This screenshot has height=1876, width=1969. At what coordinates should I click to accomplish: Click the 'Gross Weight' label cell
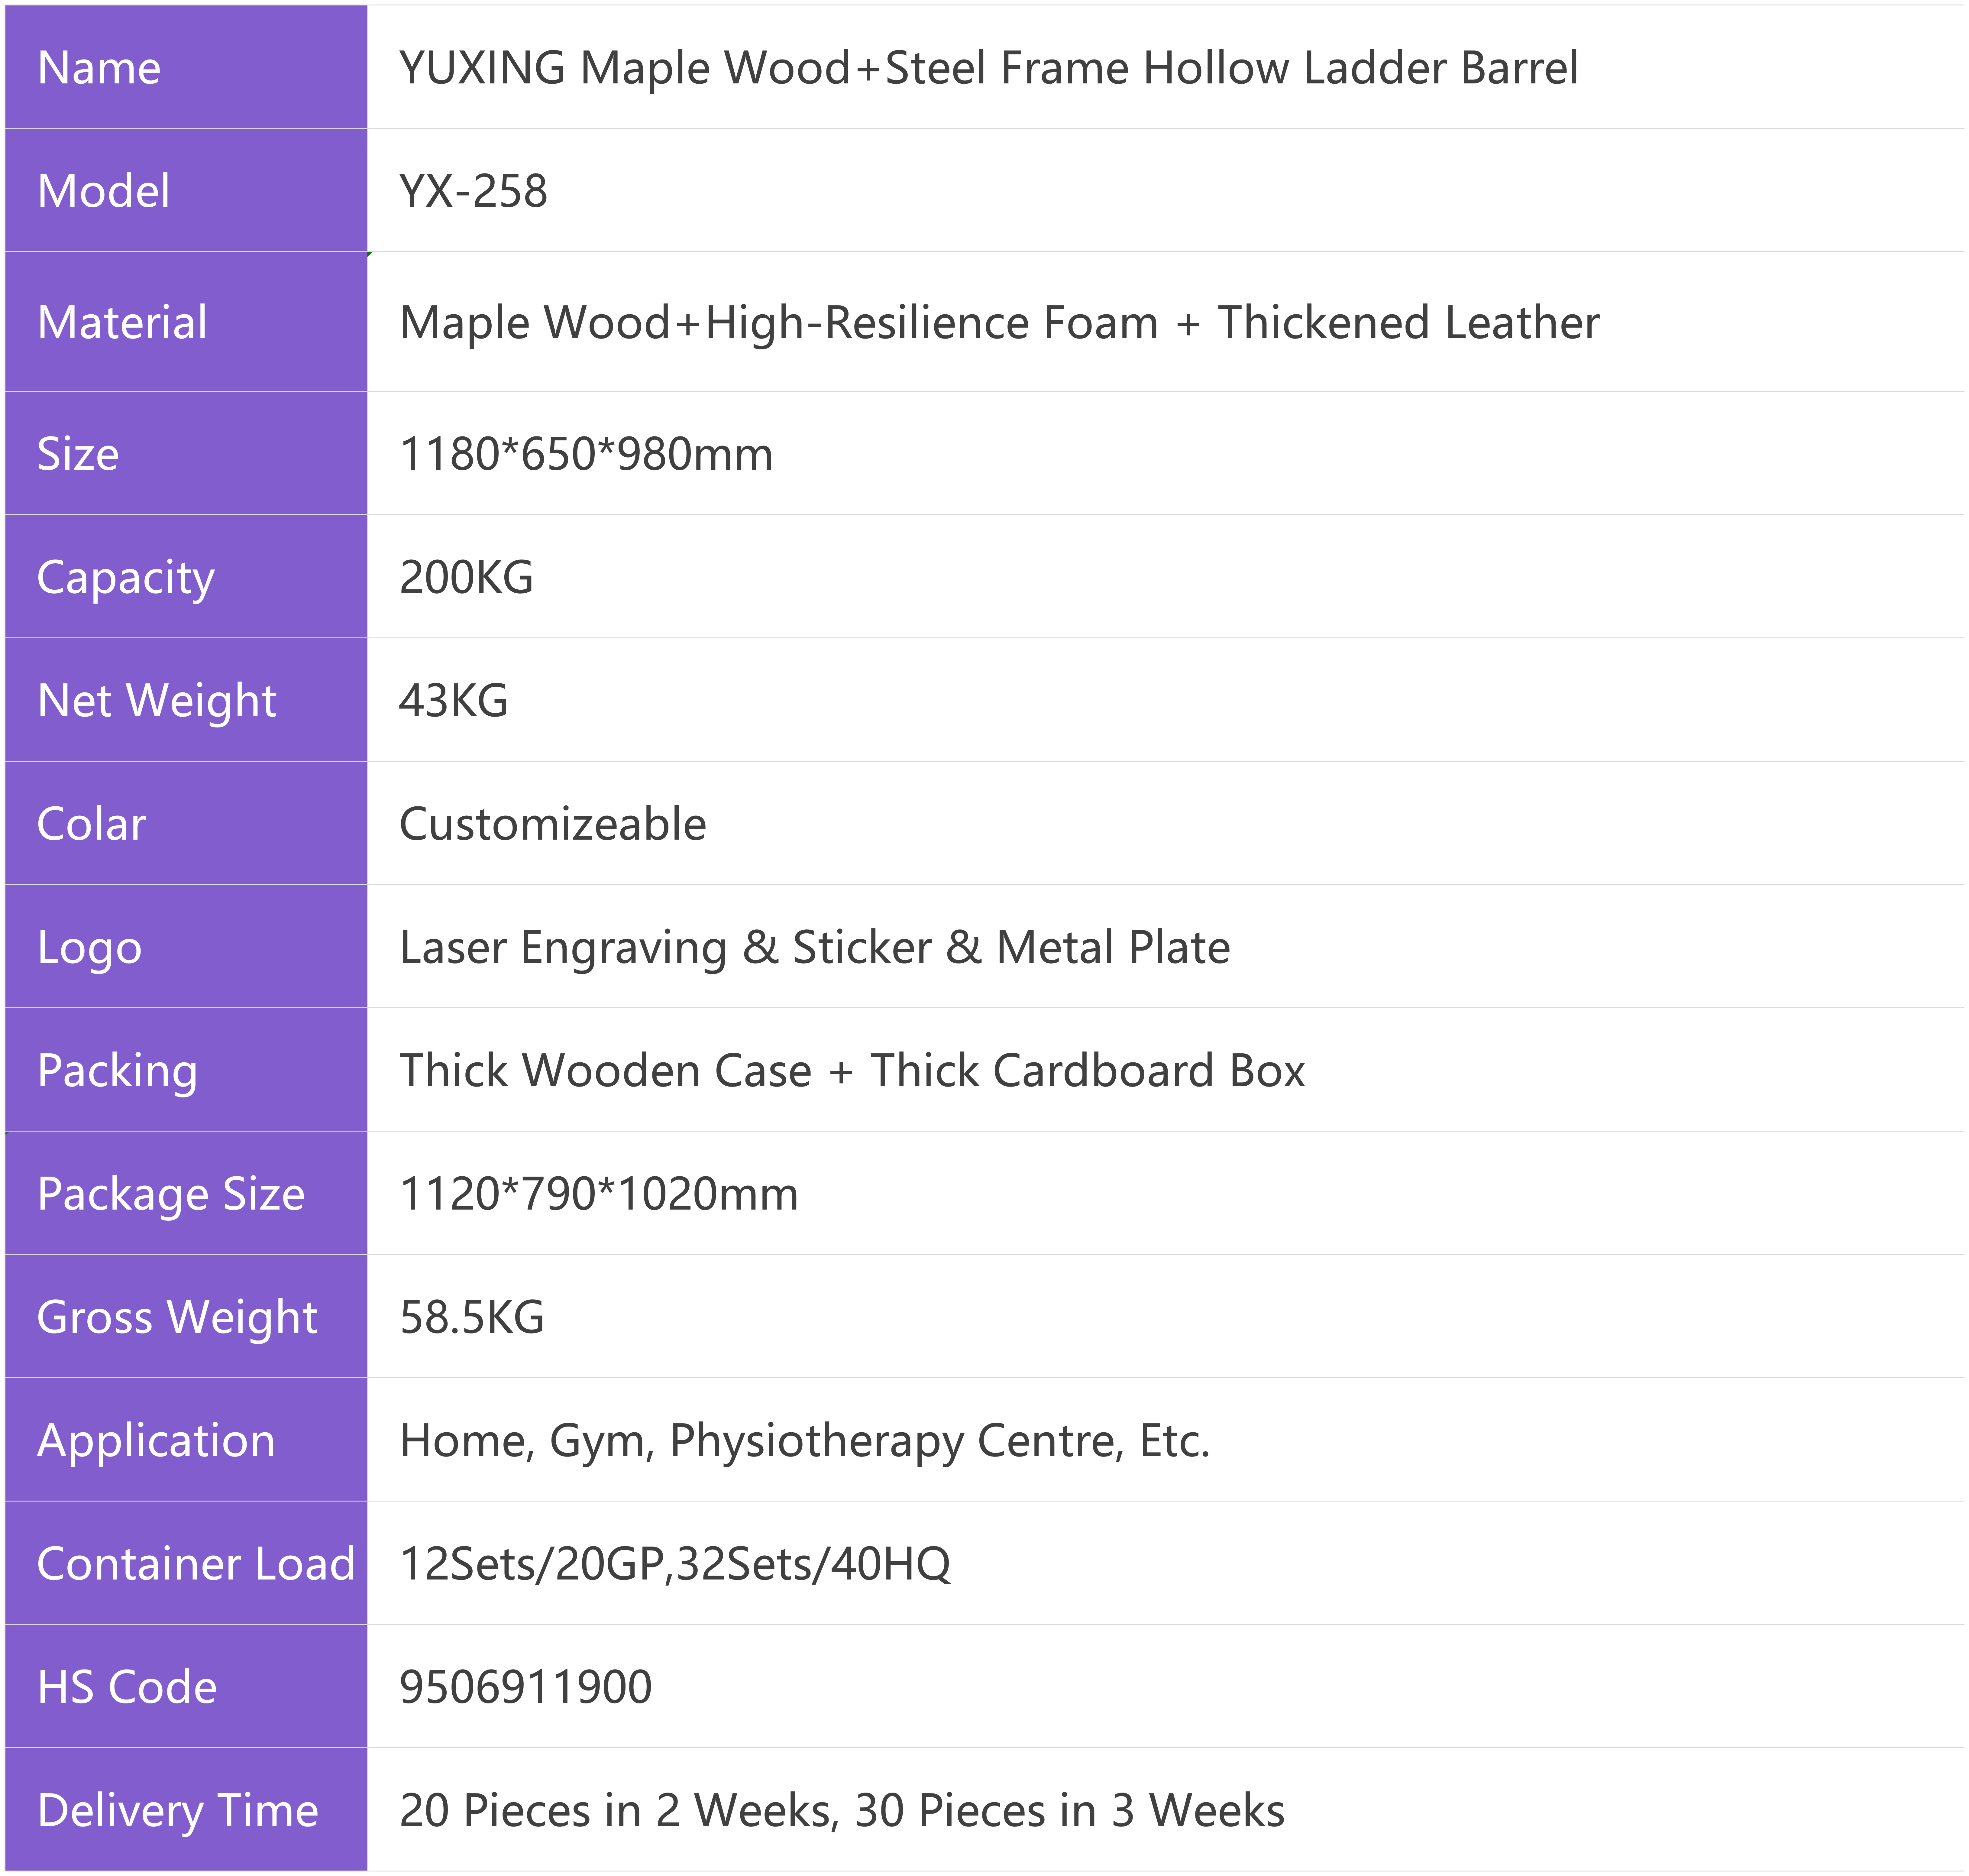186,1316
